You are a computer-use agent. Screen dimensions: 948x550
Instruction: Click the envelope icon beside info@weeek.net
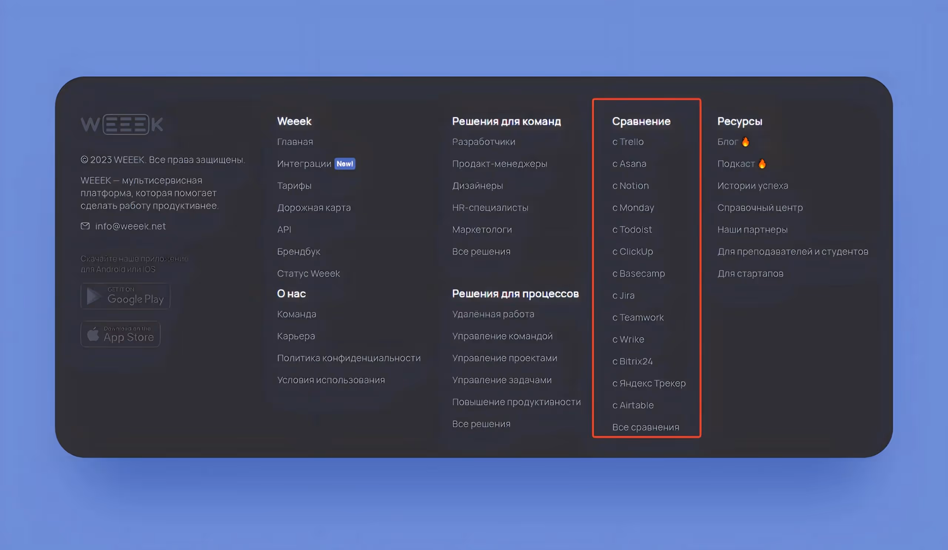(85, 226)
